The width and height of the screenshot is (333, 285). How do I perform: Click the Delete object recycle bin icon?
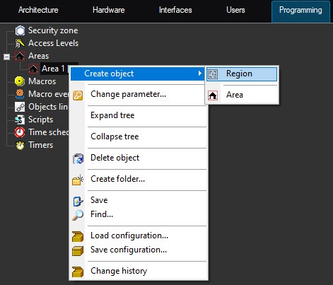tap(78, 158)
